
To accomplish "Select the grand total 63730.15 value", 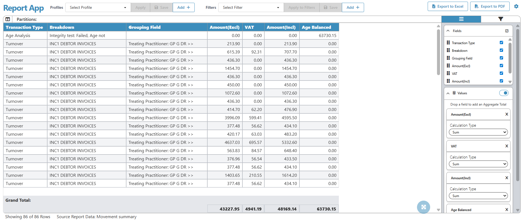I will click(x=319, y=209).
